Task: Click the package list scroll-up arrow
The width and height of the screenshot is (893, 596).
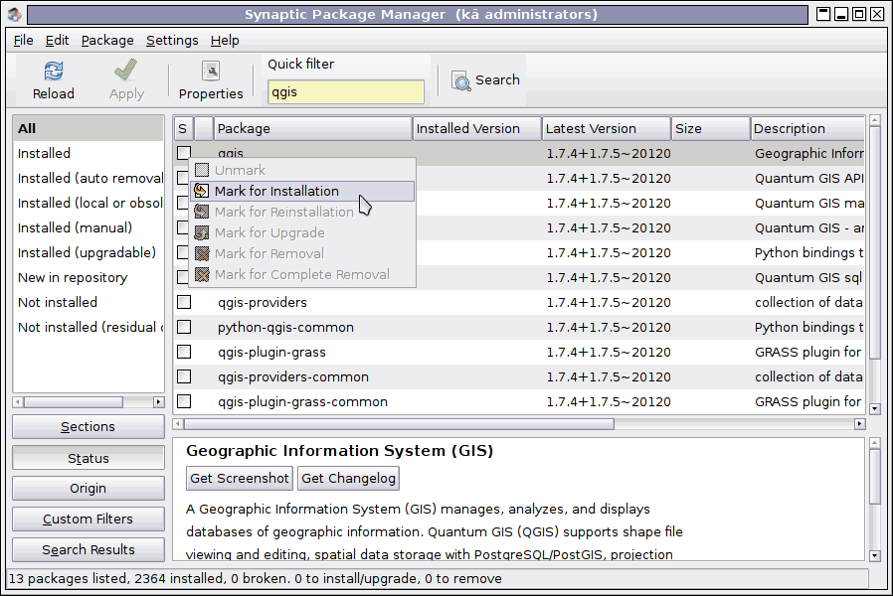Action: point(875,120)
